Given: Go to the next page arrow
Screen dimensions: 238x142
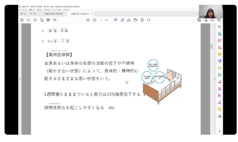Looking at the screenshot, I should coord(94,20).
